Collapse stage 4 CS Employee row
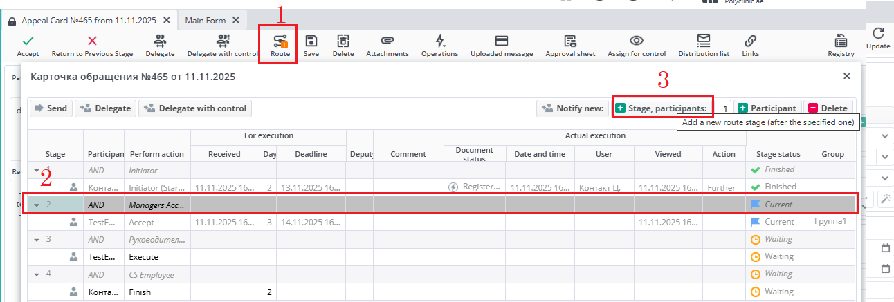 point(37,274)
